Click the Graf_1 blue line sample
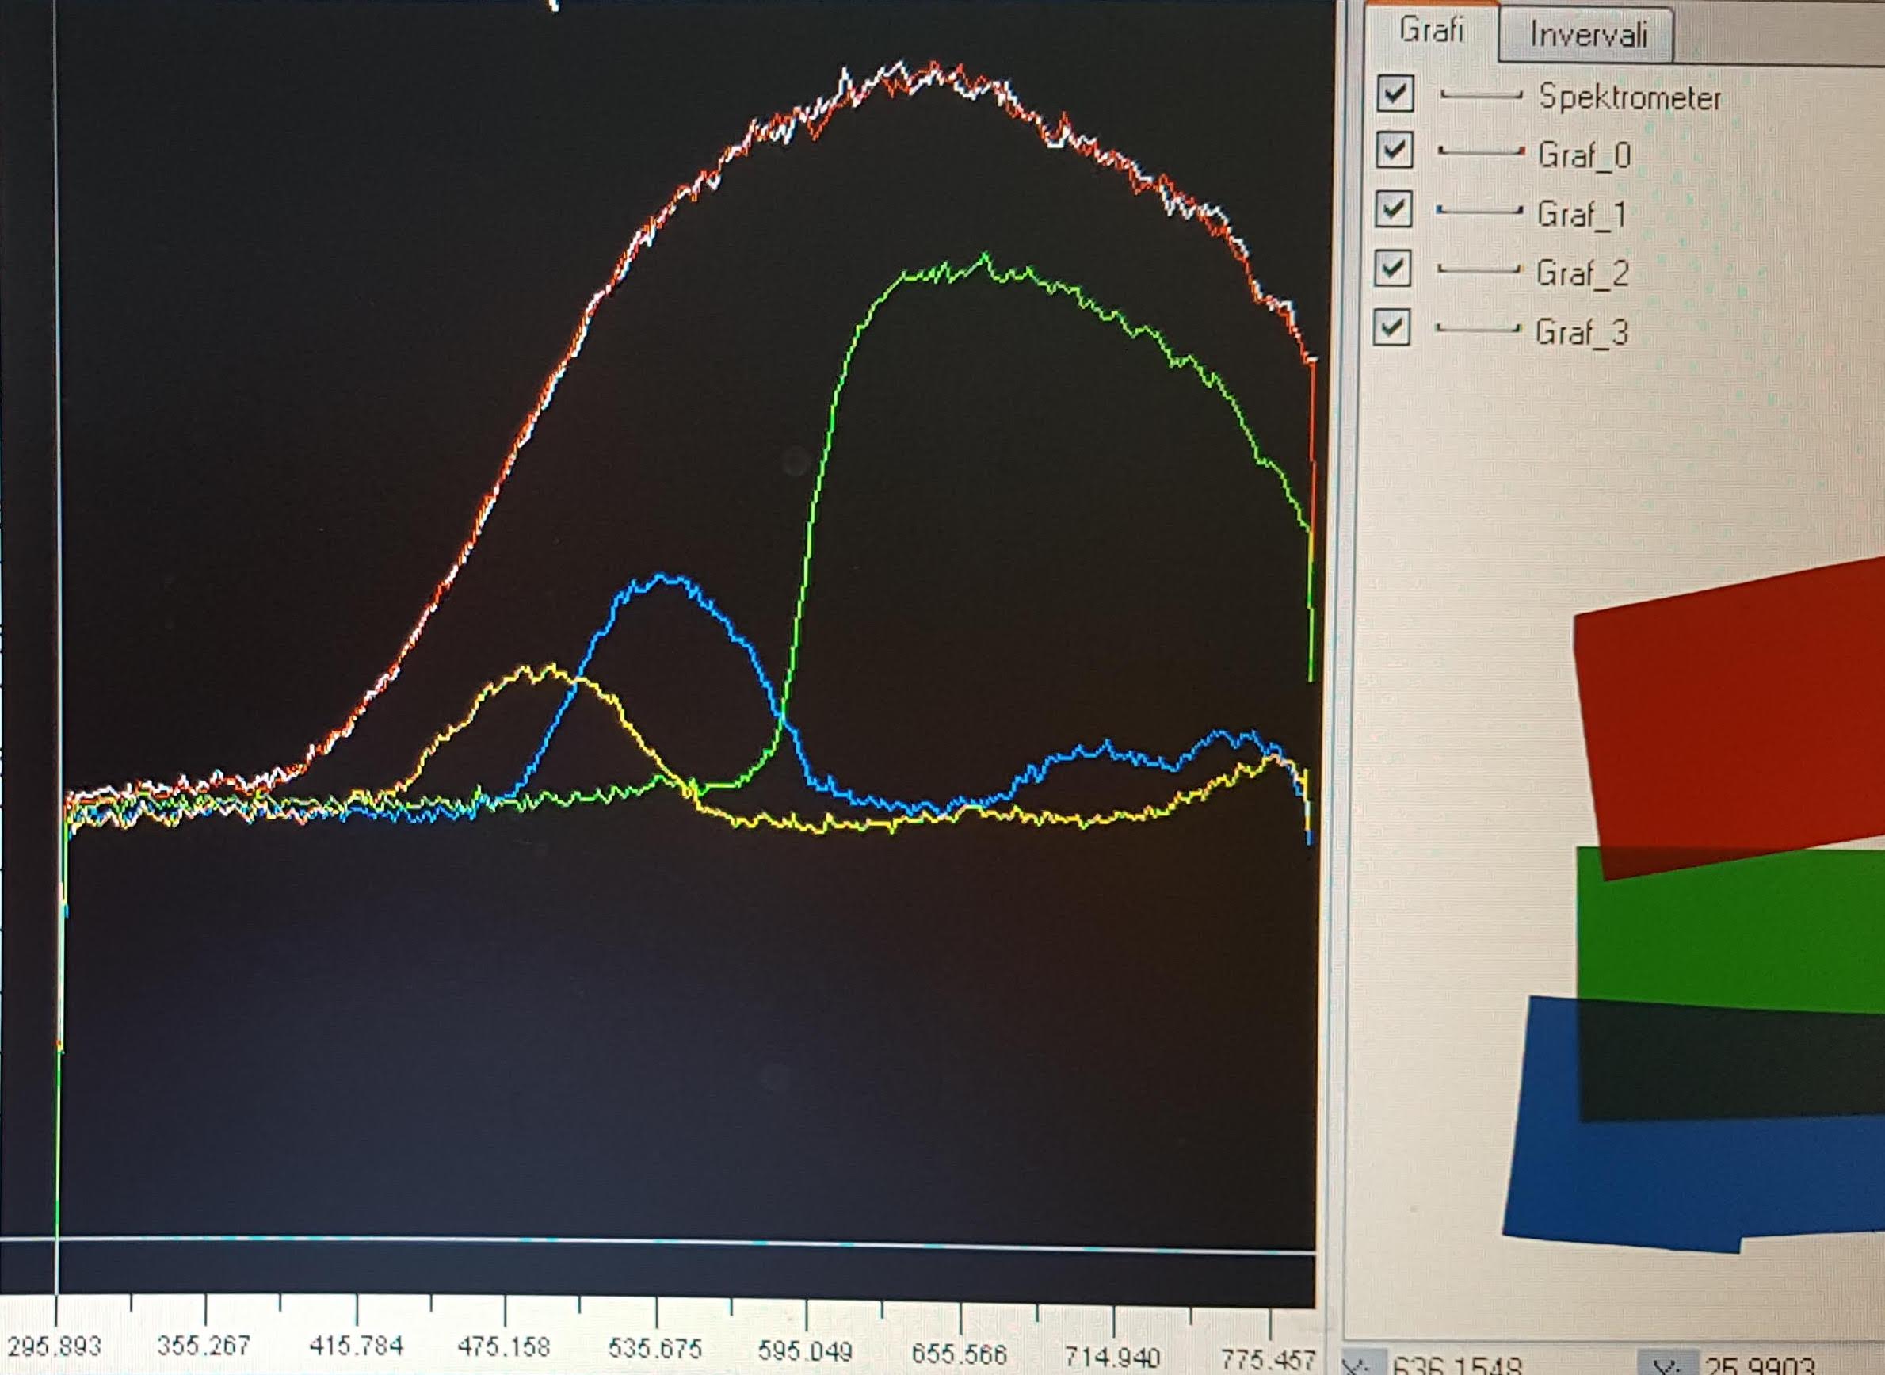The width and height of the screenshot is (1885, 1375). click(x=1479, y=212)
